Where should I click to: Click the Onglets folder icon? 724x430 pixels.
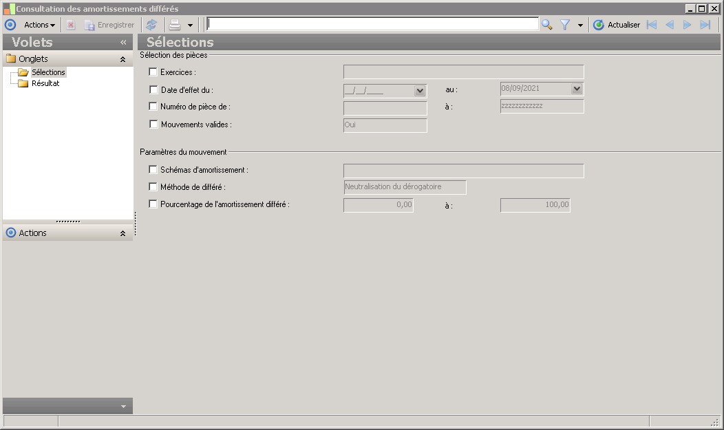(11, 58)
